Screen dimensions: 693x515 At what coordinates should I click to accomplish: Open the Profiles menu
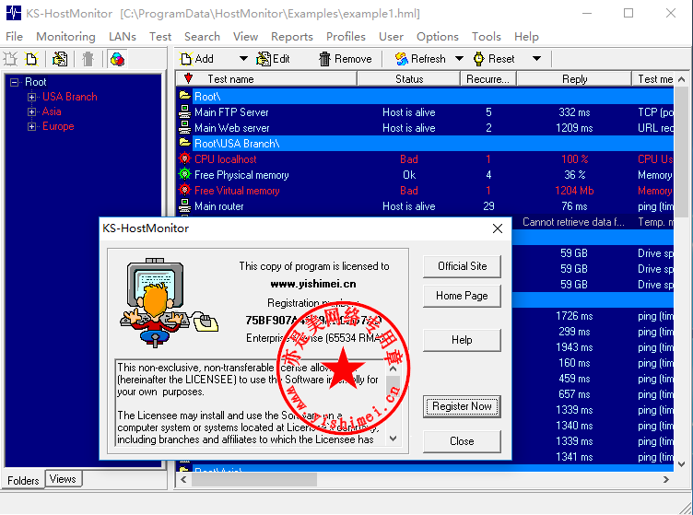(346, 36)
